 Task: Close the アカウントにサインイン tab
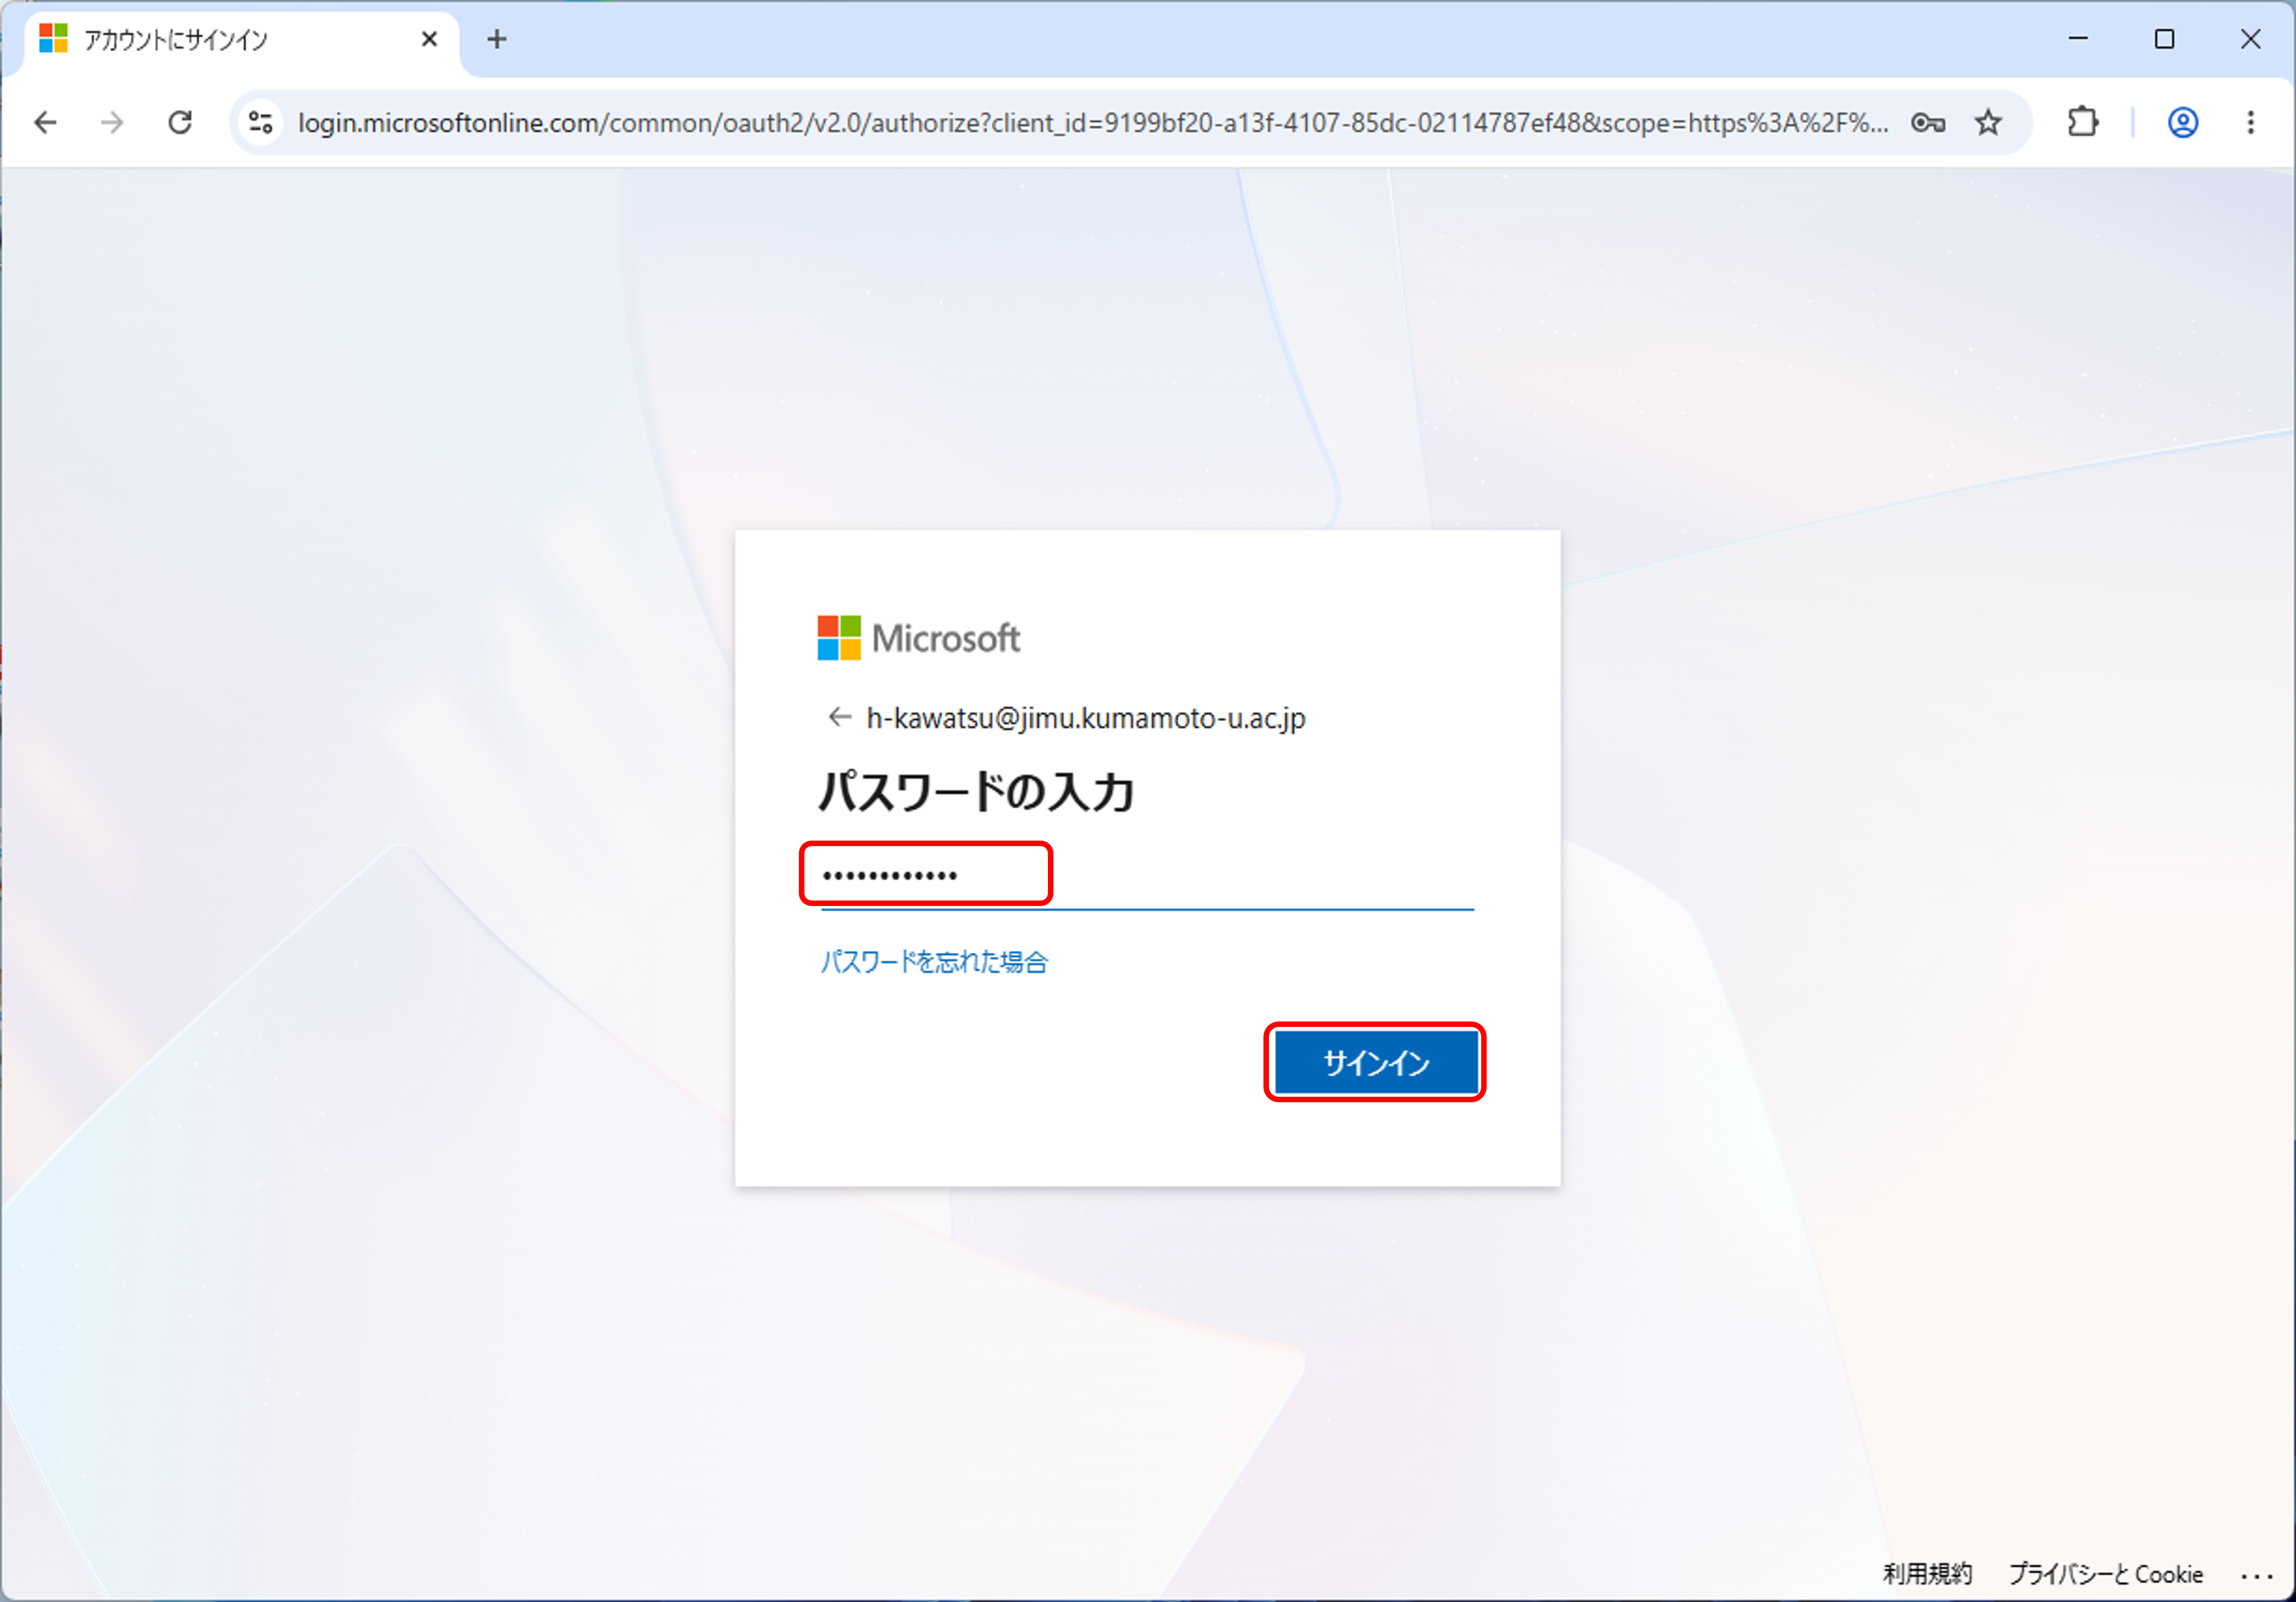[429, 39]
